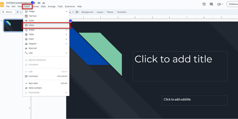The image size is (238, 119).
Task: Click the camera meeting icon
Action: [x=219, y=4]
